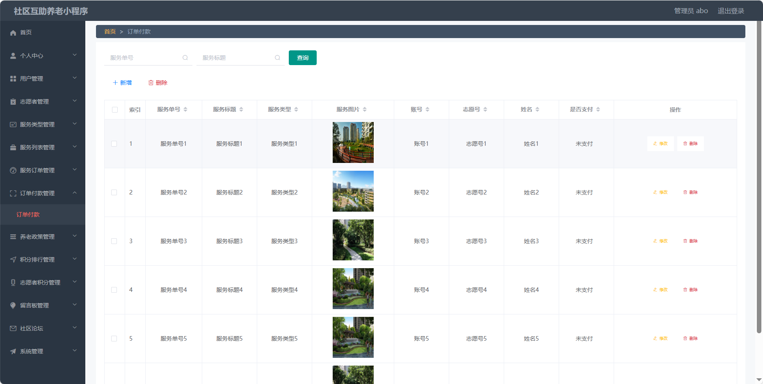Image resolution: width=763 pixels, height=384 pixels.
Task: Click the 新增 add button
Action: [x=122, y=83]
